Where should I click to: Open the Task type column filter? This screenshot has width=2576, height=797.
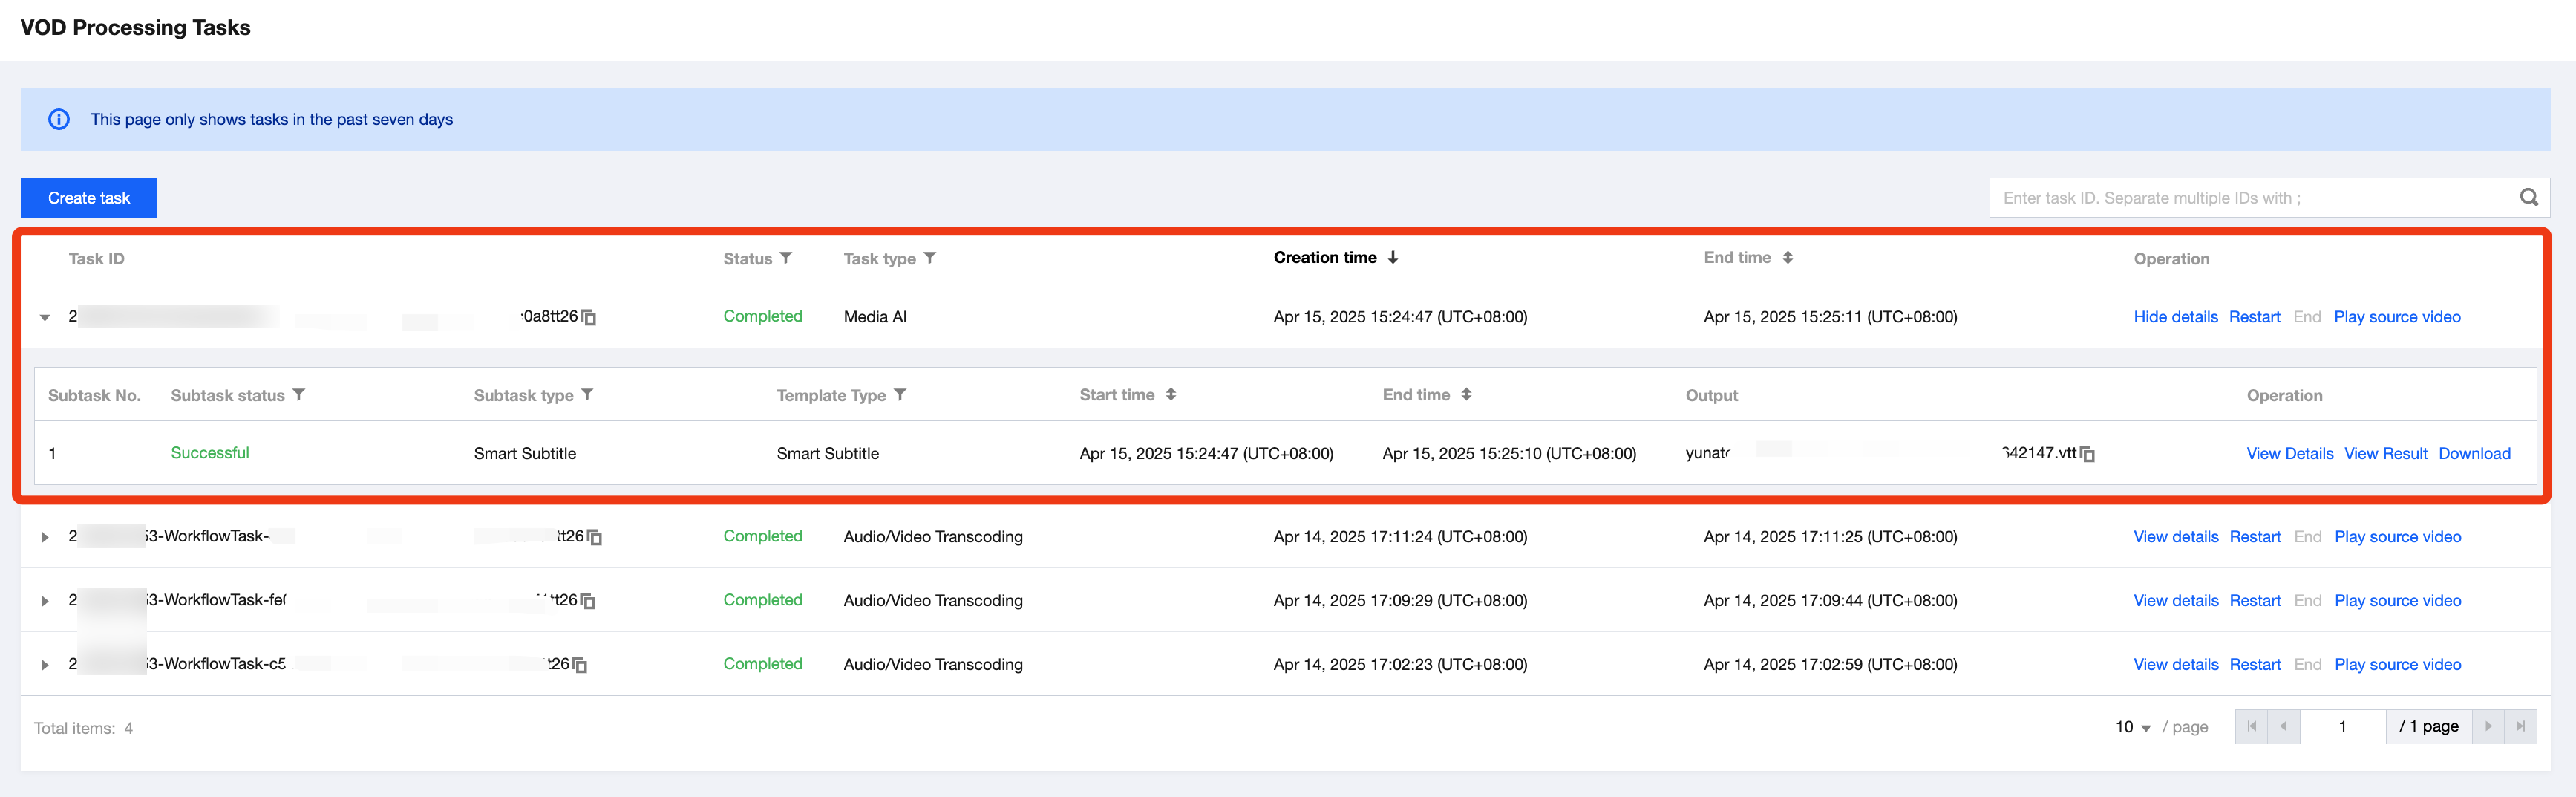tap(929, 258)
